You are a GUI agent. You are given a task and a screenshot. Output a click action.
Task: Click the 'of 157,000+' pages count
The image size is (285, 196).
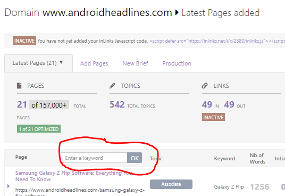click(x=49, y=105)
